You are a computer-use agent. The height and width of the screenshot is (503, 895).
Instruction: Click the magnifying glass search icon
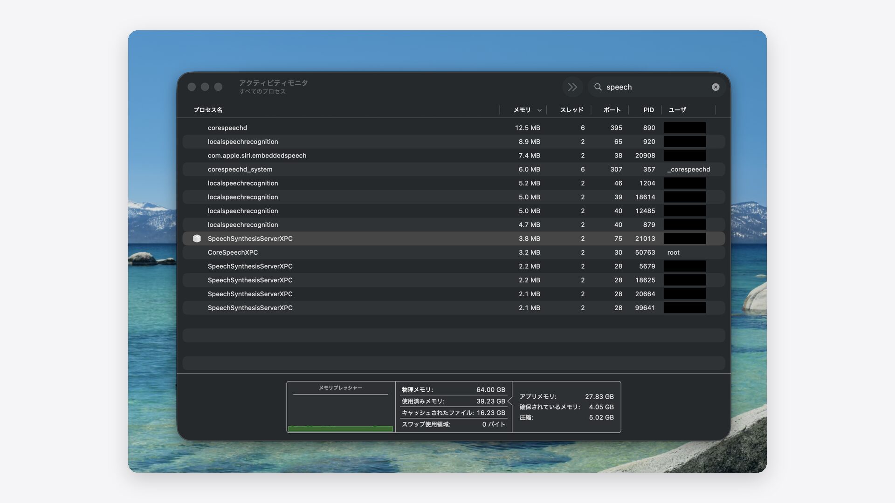pos(598,87)
